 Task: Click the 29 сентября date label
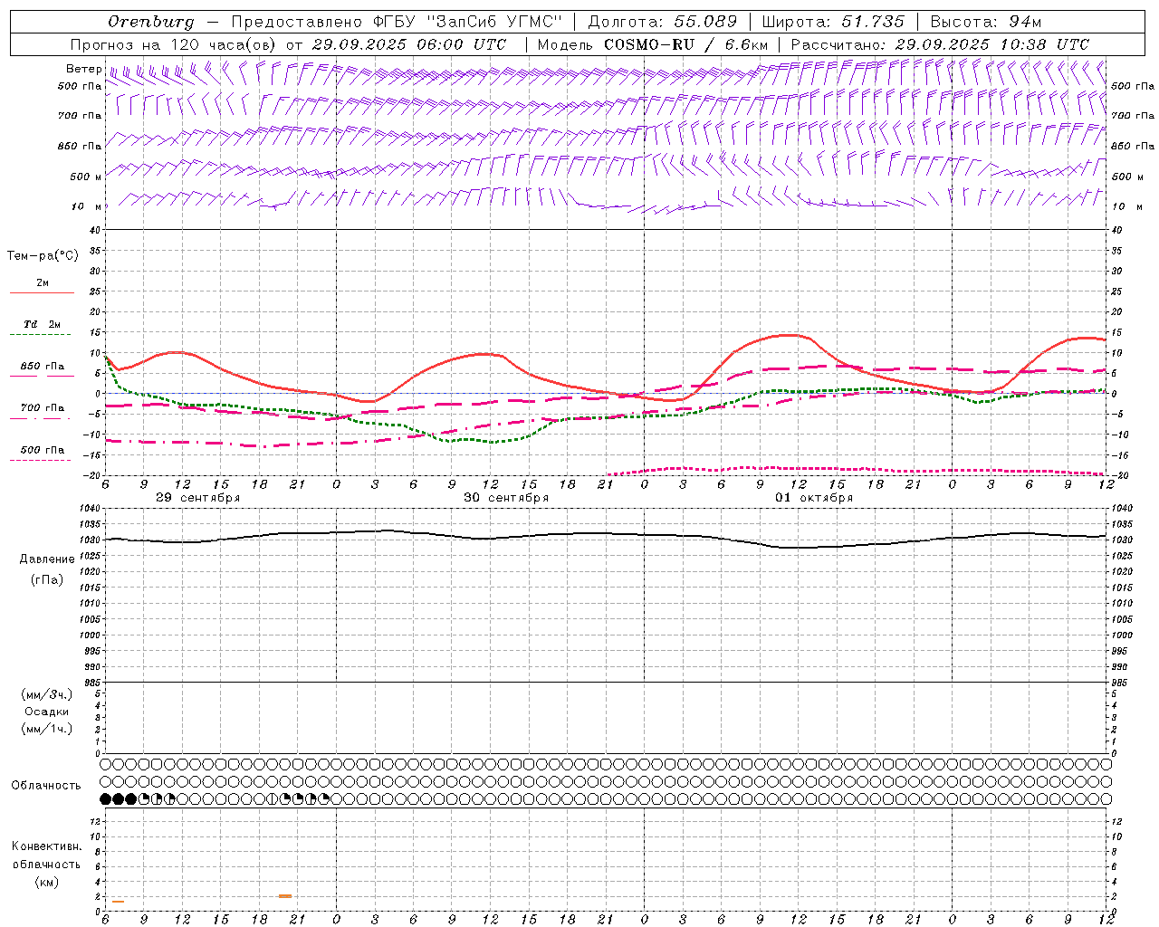pos(197,497)
